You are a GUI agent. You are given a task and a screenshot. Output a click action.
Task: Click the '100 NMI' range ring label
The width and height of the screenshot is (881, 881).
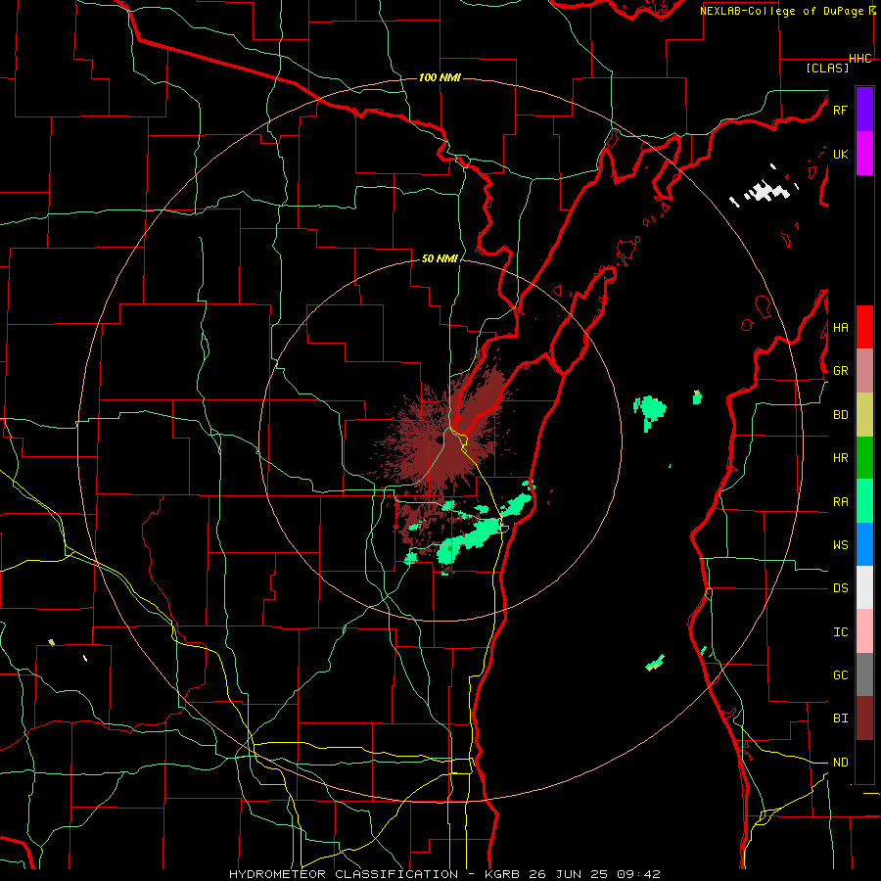point(440,77)
